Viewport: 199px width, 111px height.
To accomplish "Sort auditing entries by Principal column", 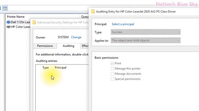I will (61, 68).
